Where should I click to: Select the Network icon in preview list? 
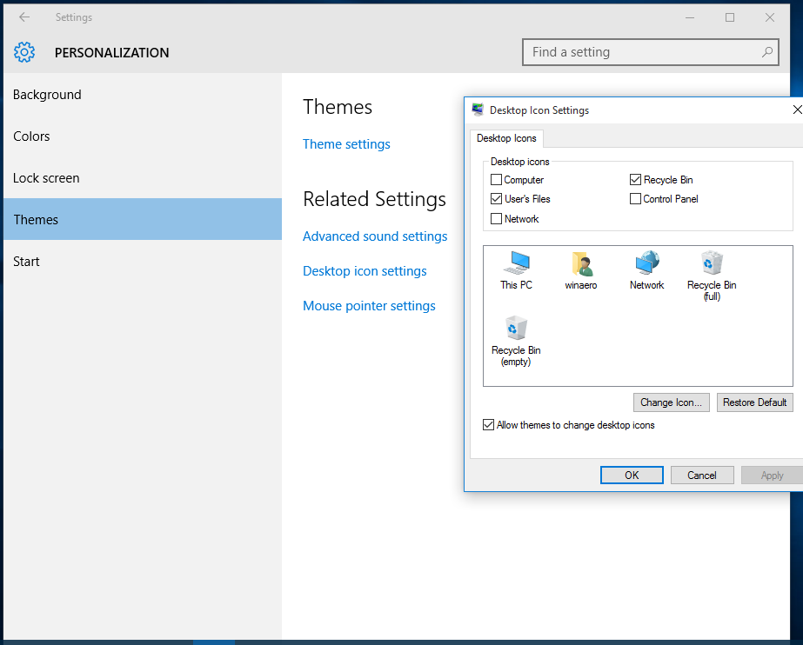(x=646, y=270)
